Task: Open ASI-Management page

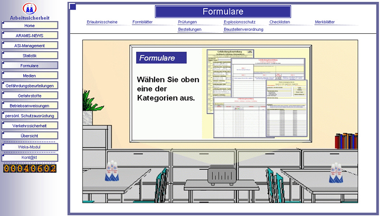Action: tap(29, 46)
